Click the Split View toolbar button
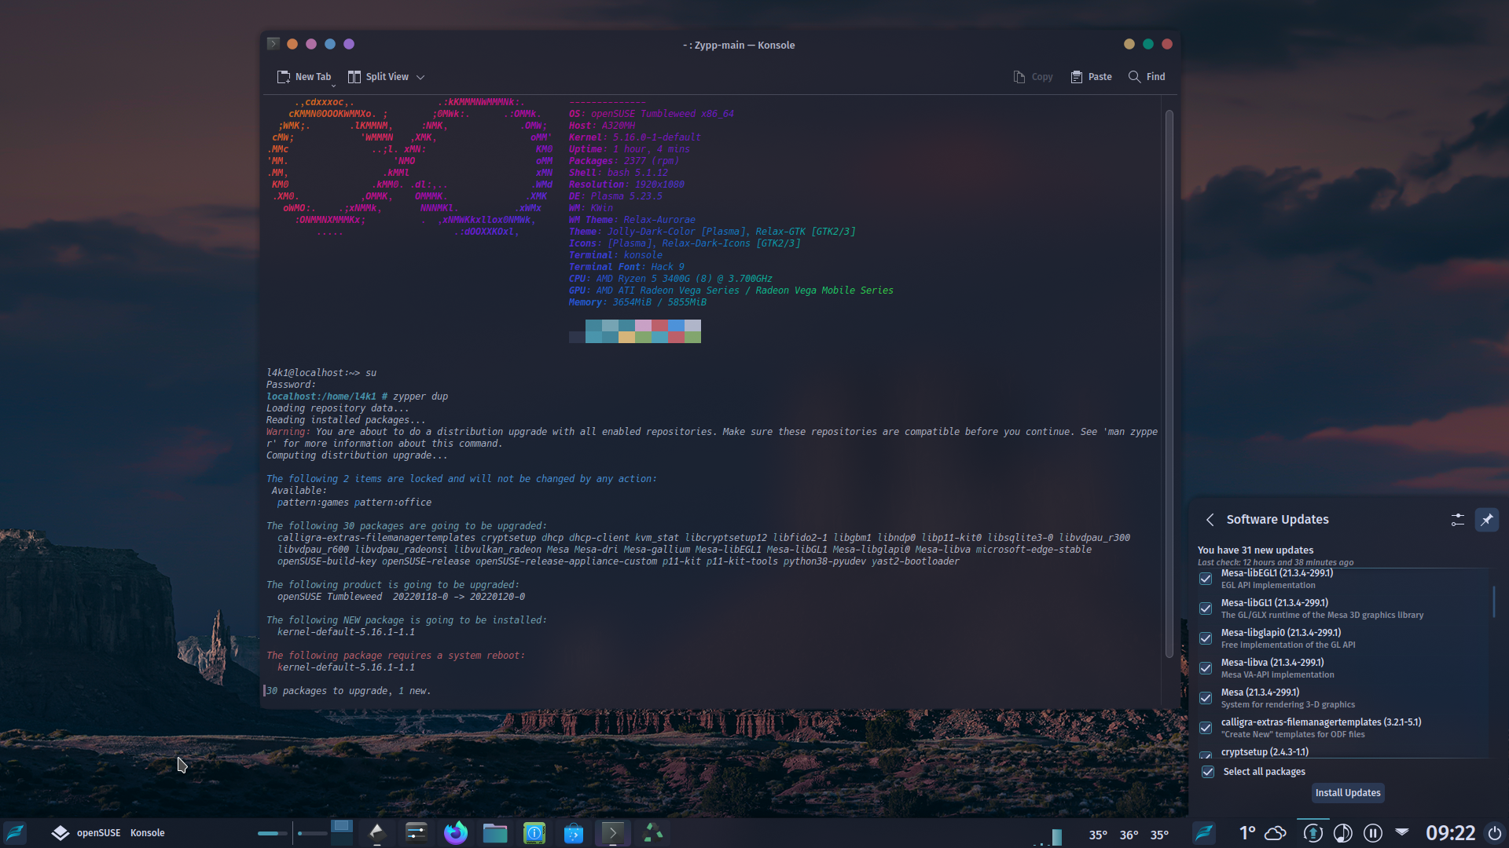1509x848 pixels. [378, 77]
